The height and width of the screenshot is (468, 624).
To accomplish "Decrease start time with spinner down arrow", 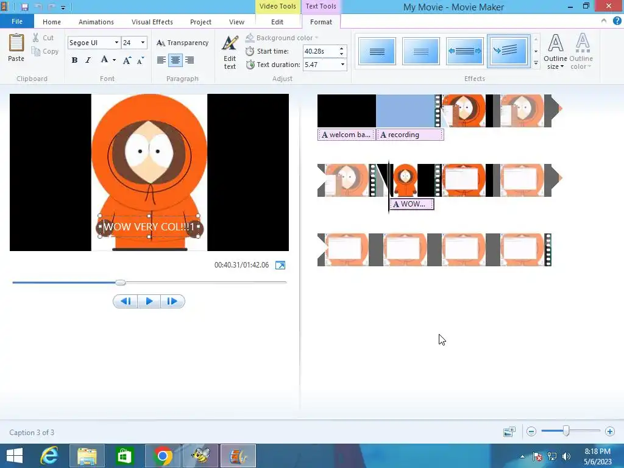I will tap(341, 54).
